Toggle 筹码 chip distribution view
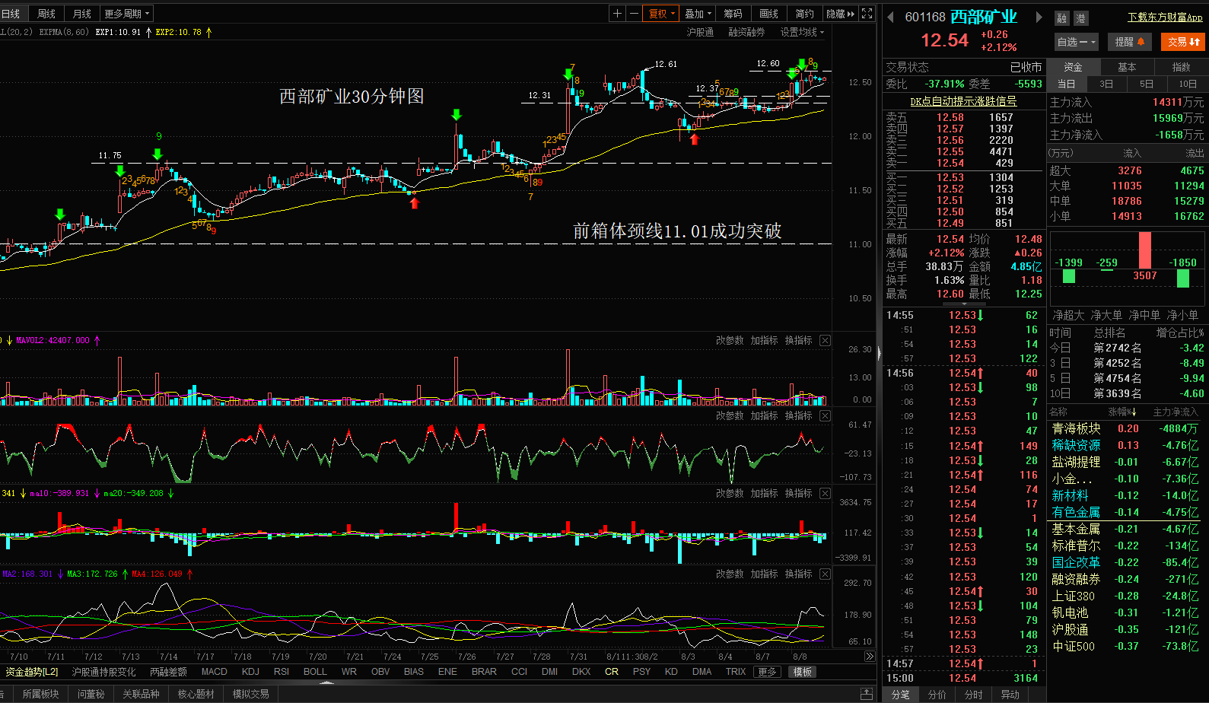 (733, 14)
